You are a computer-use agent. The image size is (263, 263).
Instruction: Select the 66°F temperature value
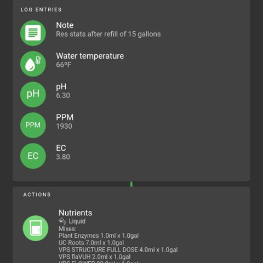click(x=64, y=65)
